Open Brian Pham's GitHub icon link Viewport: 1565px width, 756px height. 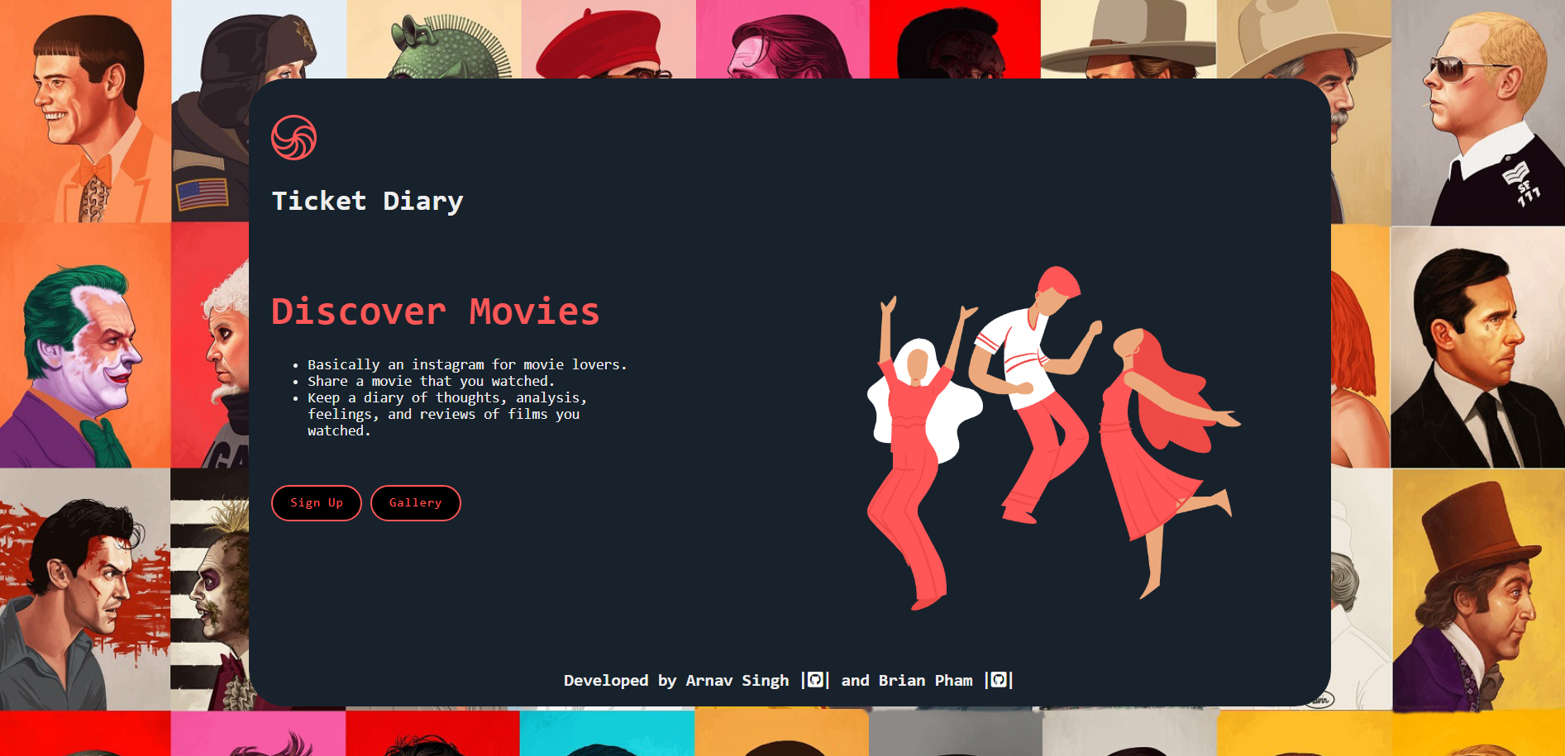coord(999,680)
